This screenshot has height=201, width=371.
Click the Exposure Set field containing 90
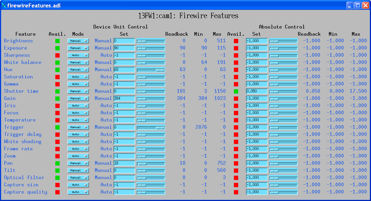124,48
